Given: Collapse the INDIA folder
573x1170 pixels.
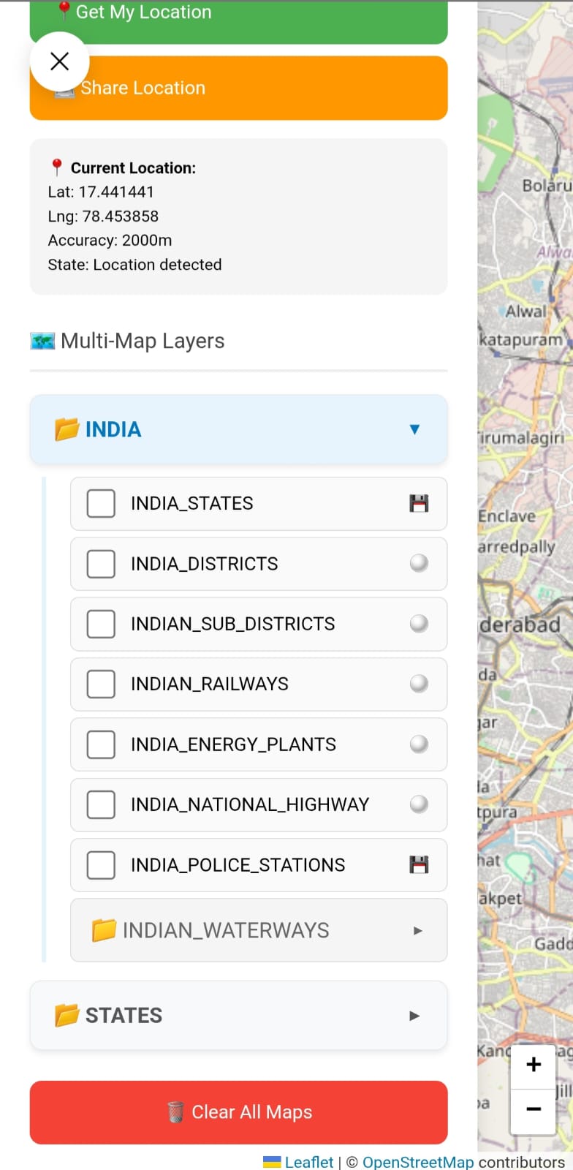Looking at the screenshot, I should (x=238, y=429).
